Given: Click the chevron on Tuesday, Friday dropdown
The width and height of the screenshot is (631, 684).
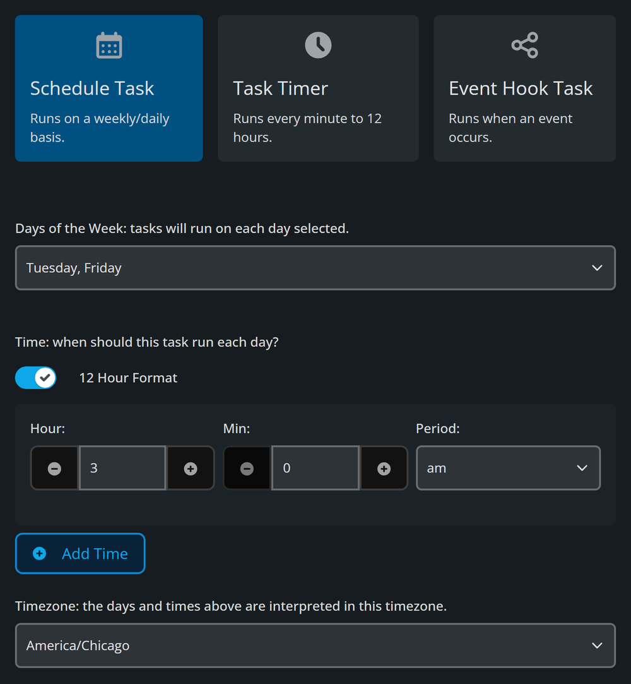Looking at the screenshot, I should [597, 268].
